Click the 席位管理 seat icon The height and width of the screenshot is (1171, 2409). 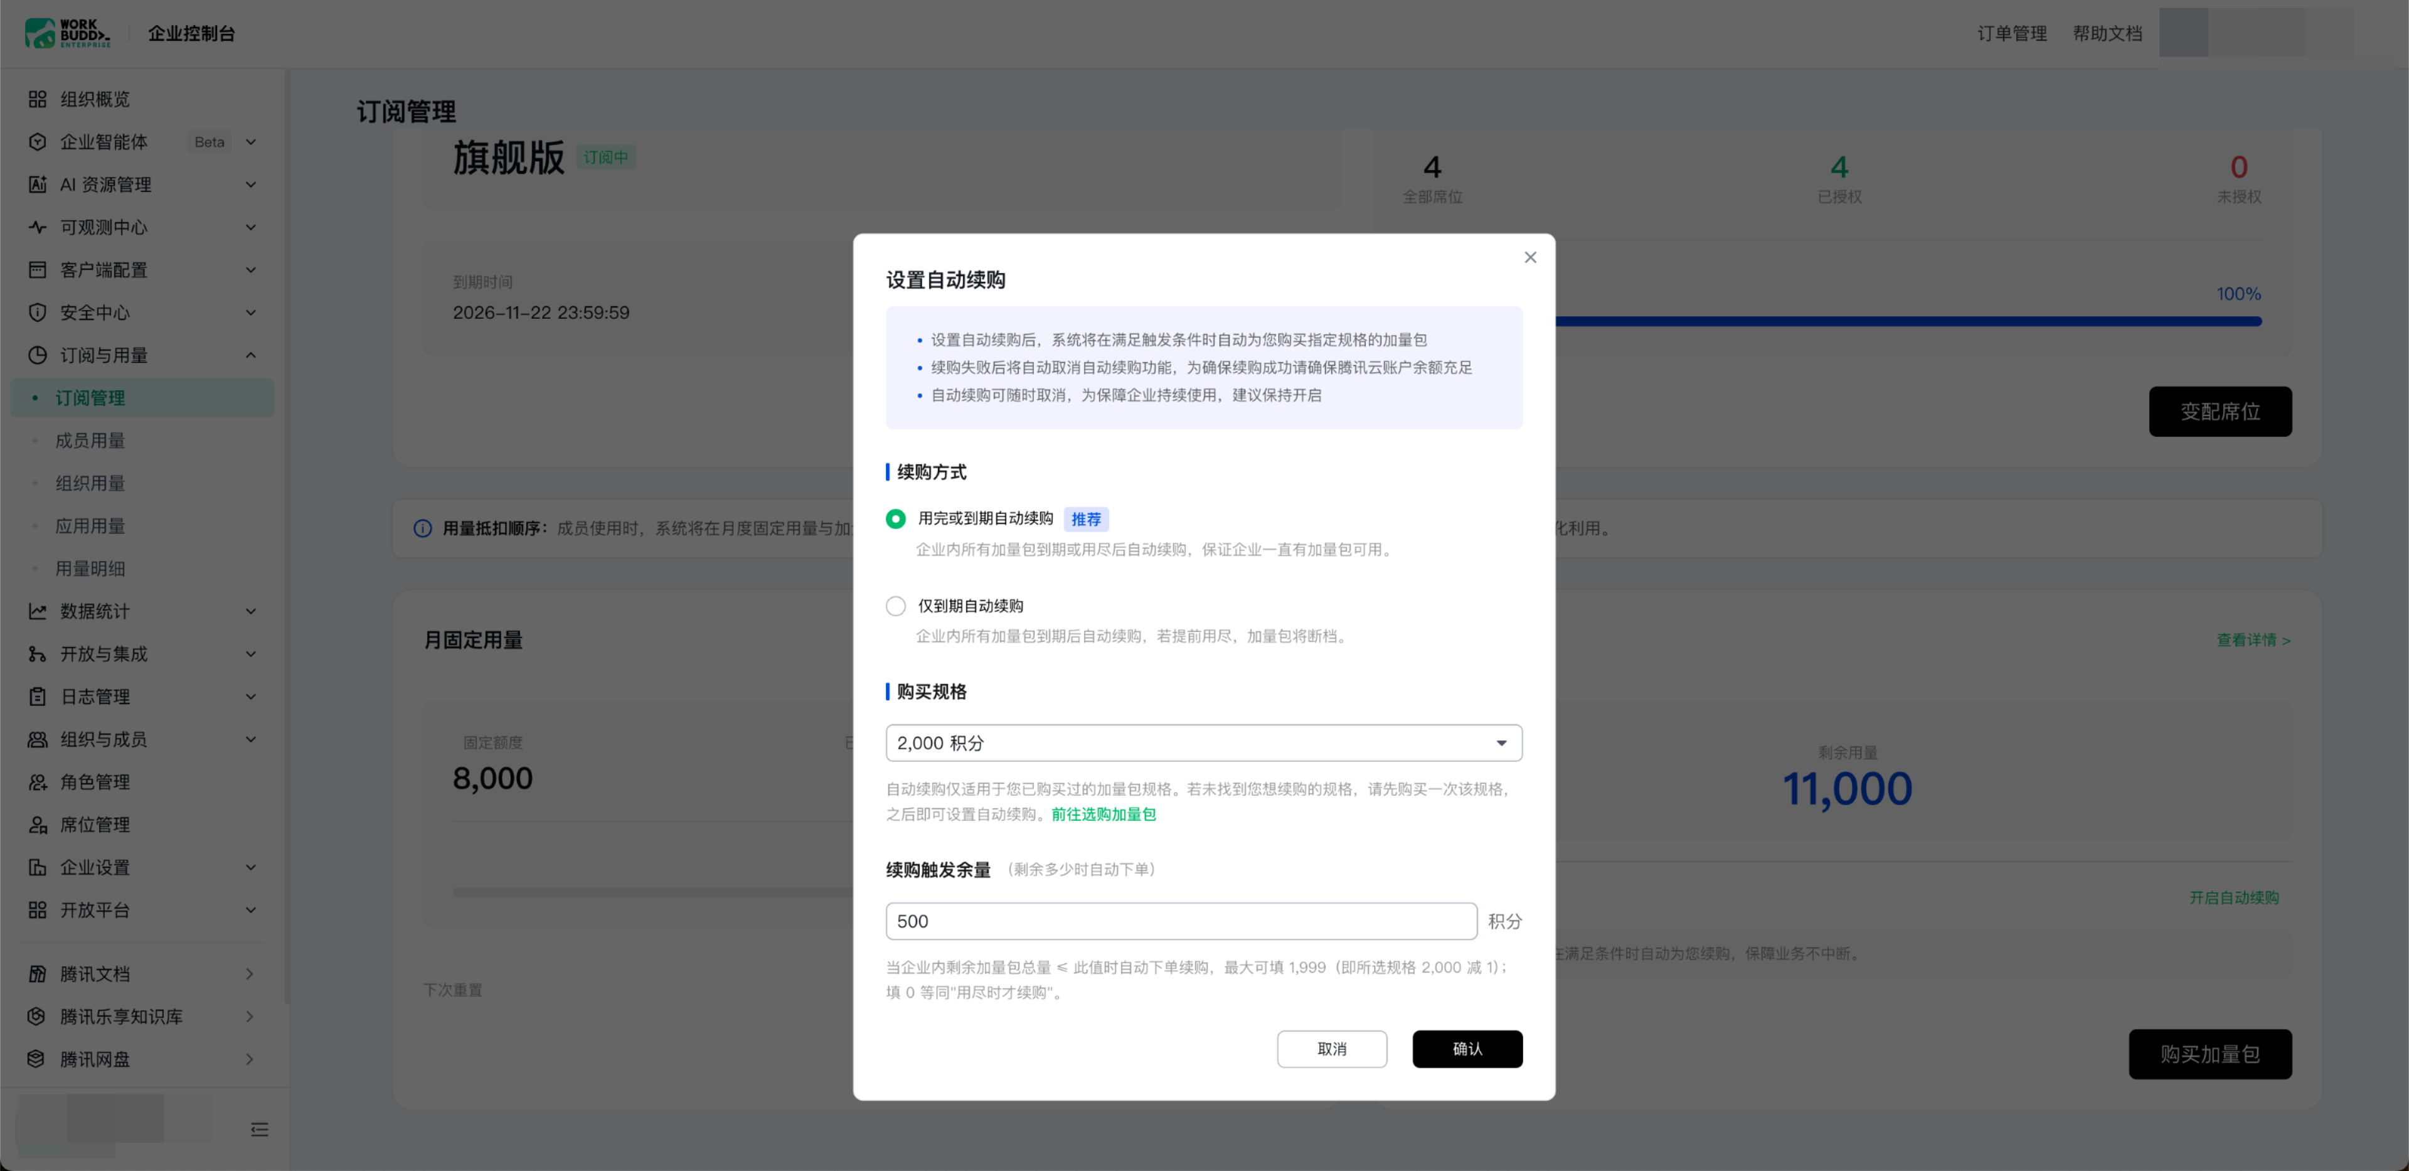coord(38,825)
